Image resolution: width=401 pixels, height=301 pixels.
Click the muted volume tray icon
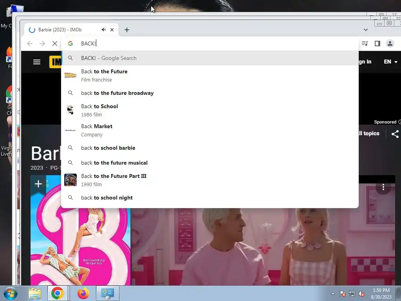[361, 294]
